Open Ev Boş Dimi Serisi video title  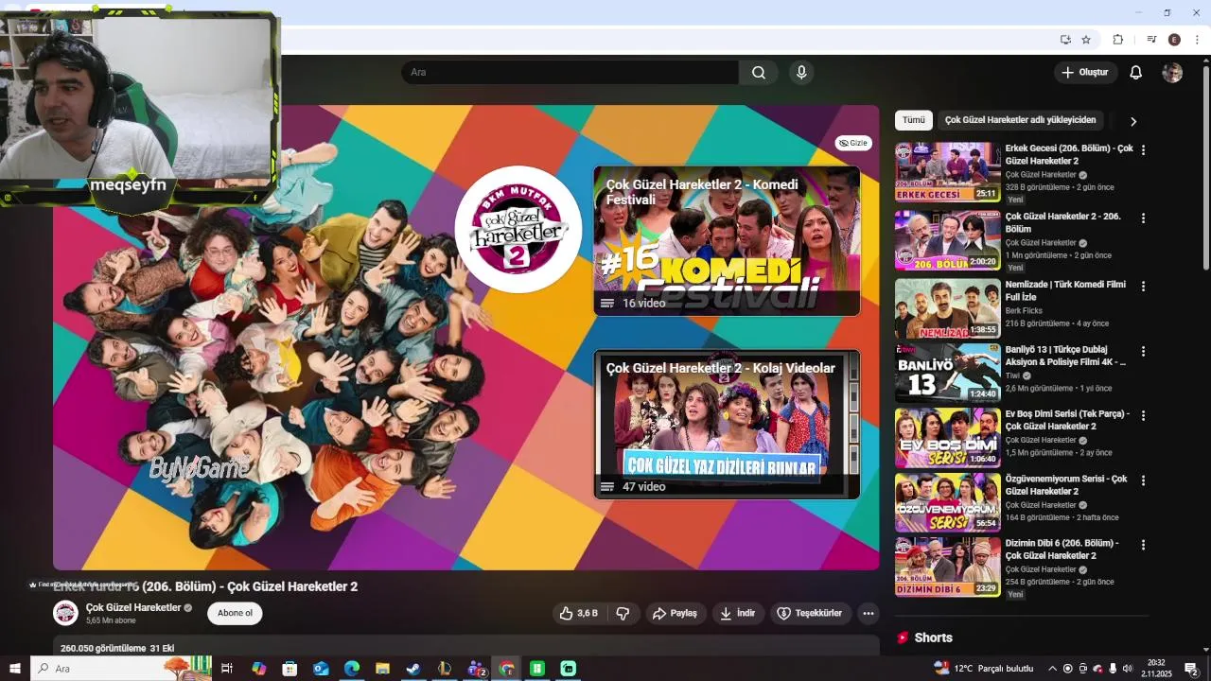click(1067, 420)
